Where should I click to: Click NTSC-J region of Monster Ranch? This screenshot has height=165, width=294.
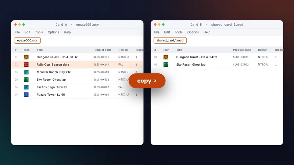[x=123, y=72]
